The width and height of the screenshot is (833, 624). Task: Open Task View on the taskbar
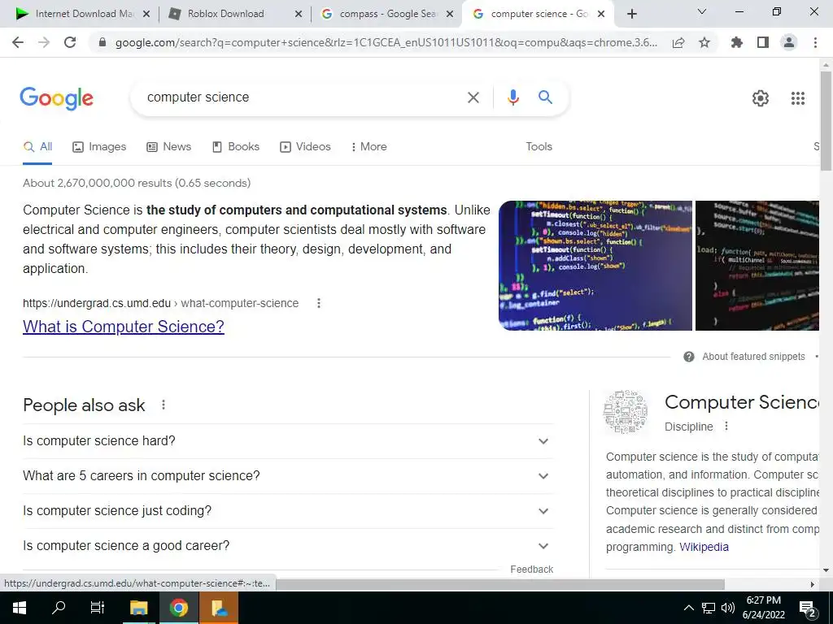(98, 608)
